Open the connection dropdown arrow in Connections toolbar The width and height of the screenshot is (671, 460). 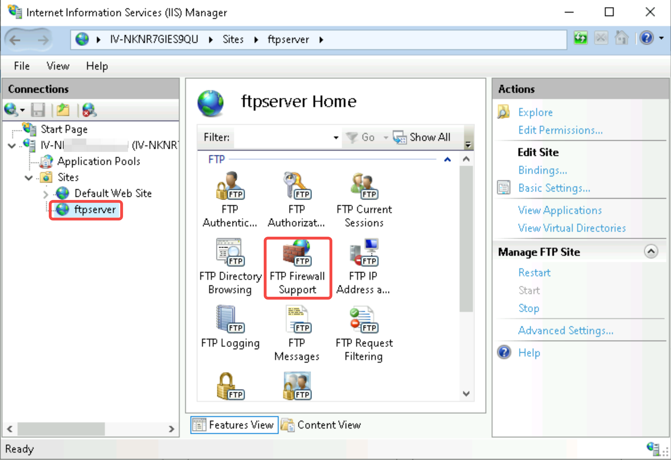click(22, 110)
